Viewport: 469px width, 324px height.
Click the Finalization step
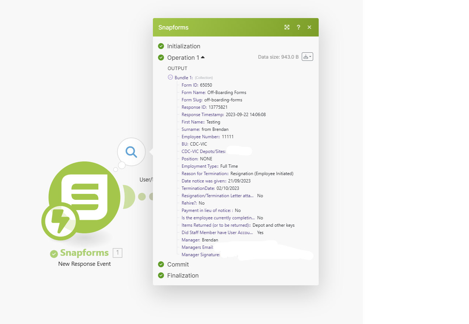(x=183, y=275)
